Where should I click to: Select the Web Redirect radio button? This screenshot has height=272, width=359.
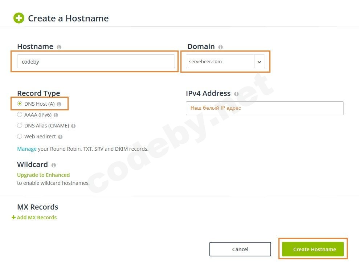(20, 137)
